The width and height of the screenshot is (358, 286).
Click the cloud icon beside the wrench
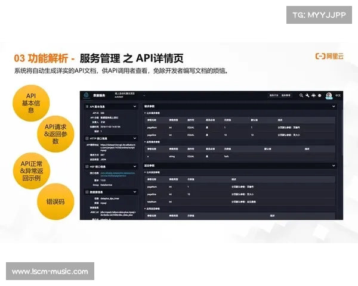click(313, 95)
